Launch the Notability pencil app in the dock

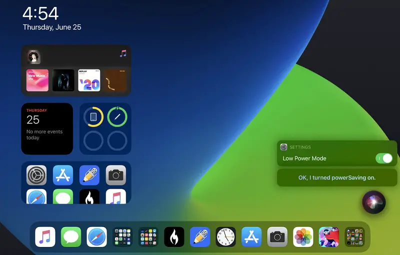[x=199, y=237]
